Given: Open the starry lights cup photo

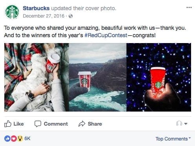Looking at the screenshot, I should pyautogui.click(x=159, y=77).
